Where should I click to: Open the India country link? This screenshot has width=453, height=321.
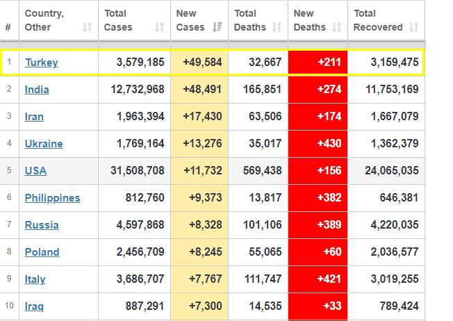(37, 90)
